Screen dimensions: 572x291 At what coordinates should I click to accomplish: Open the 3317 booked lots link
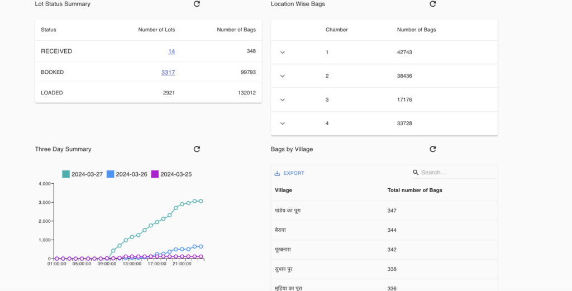tap(168, 72)
